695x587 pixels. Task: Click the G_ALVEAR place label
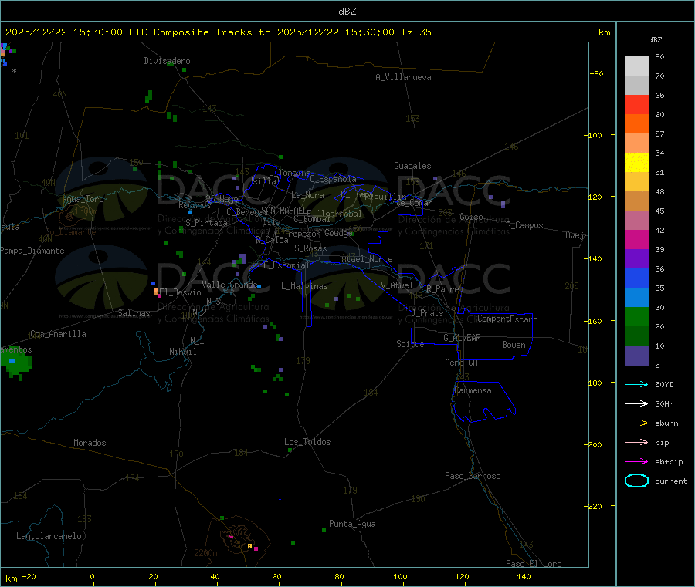click(x=462, y=337)
